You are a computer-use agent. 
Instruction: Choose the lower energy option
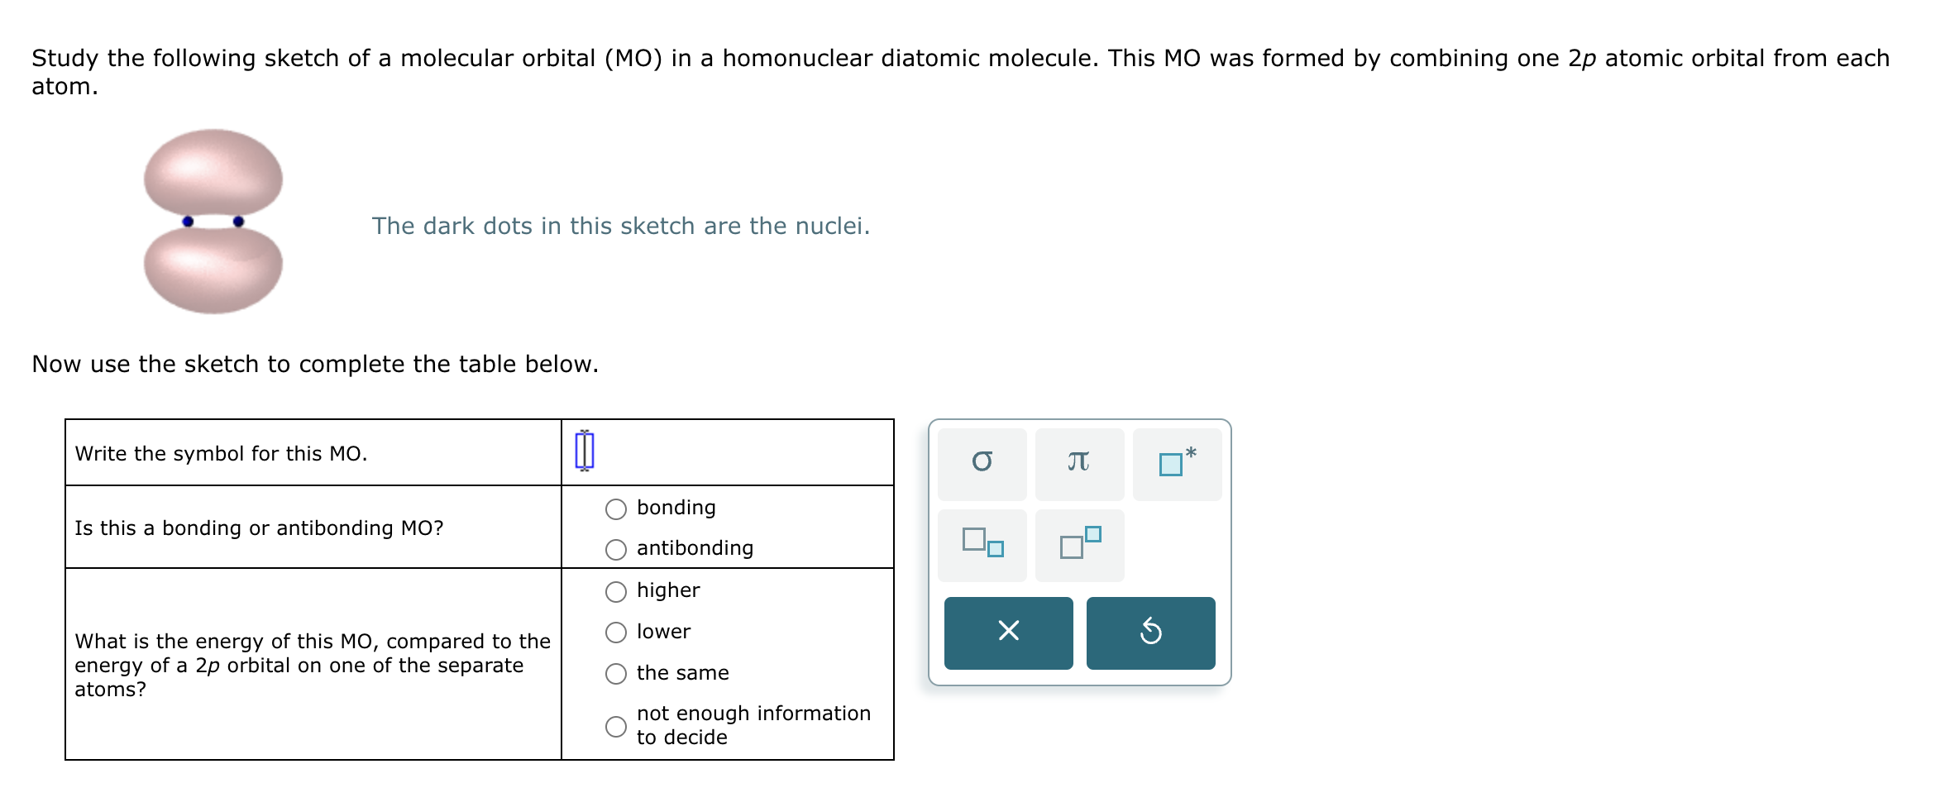point(615,632)
